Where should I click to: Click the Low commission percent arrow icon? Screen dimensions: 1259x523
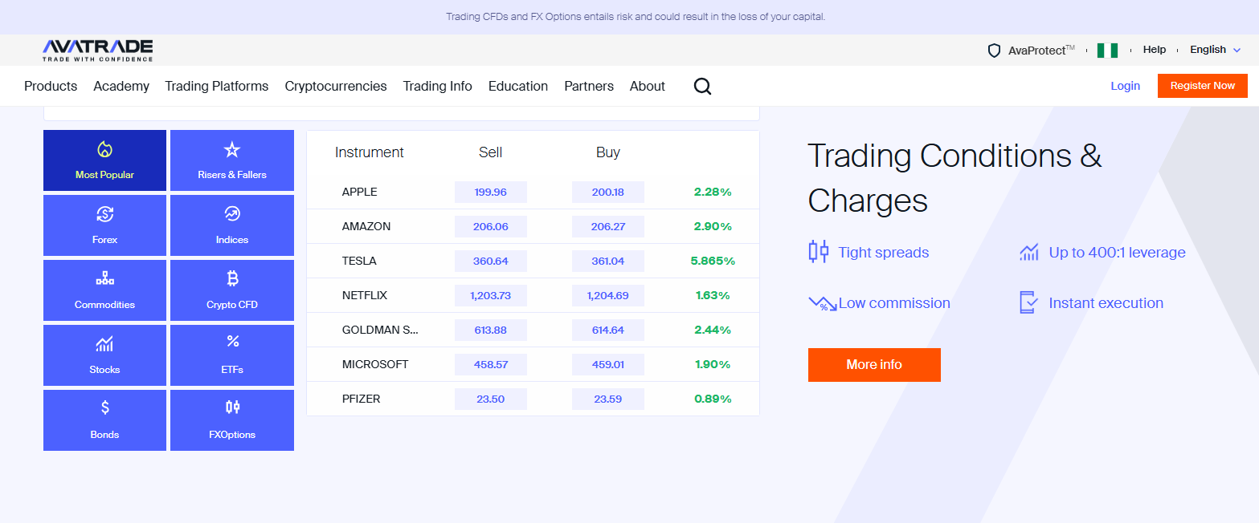pyautogui.click(x=823, y=304)
